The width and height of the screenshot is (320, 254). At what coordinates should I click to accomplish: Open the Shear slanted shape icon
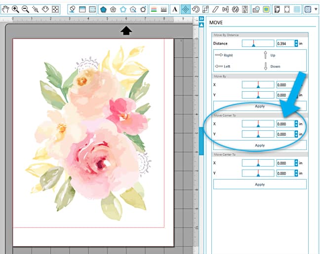[215, 9]
